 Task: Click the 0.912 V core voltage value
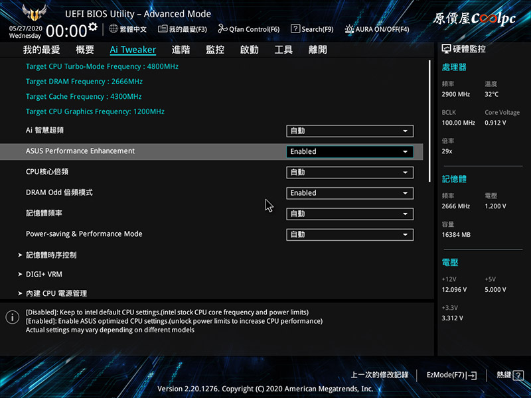coord(495,123)
